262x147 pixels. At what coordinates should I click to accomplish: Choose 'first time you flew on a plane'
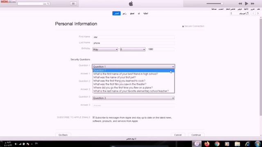[133, 87]
